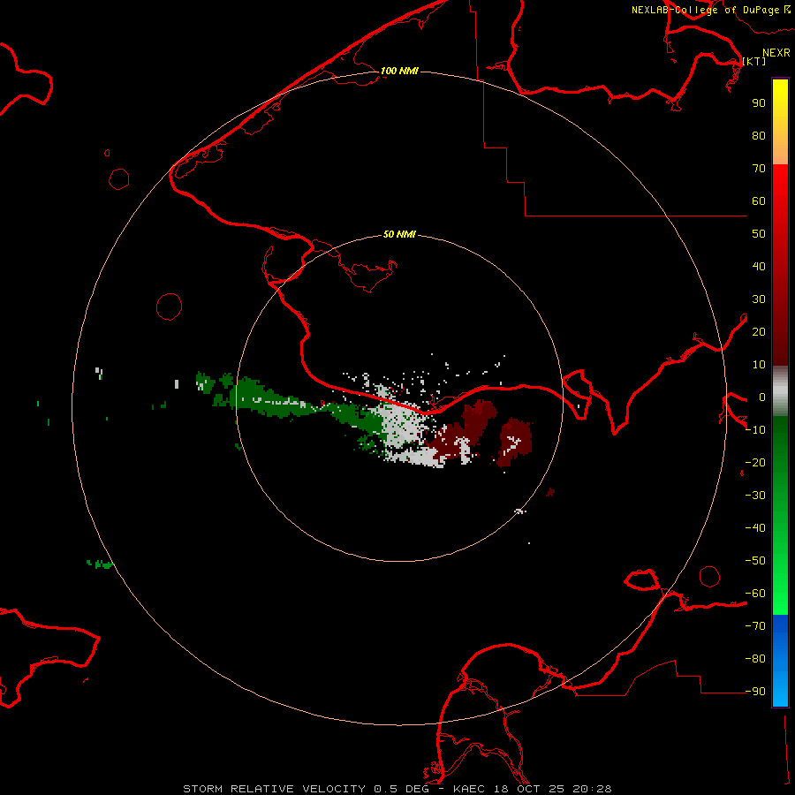Click the -70 value on velocity scale
The width and height of the screenshot is (795, 795).
tap(755, 626)
